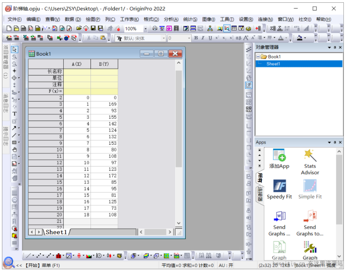The height and width of the screenshot is (270, 345).
Task: Click the Area plot icon in the bottom toolbar
Action: tap(89, 256)
